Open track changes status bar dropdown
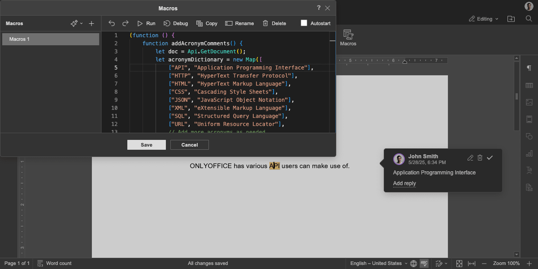The image size is (538, 269). click(441, 263)
